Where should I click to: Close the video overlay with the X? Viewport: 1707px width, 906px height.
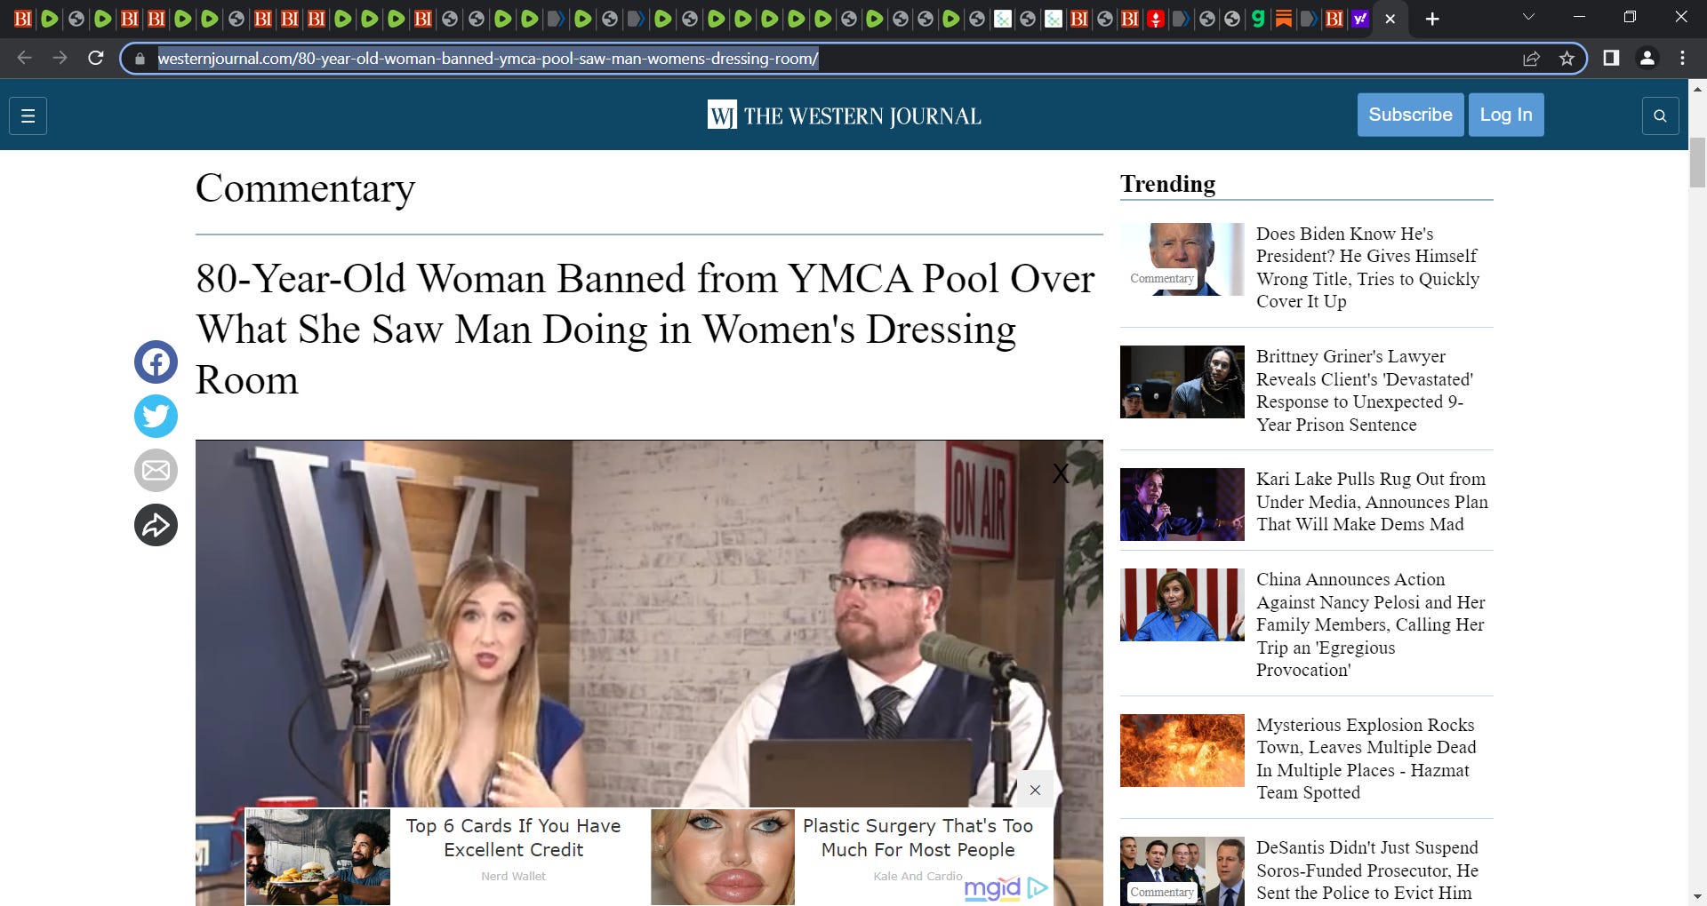1061,473
